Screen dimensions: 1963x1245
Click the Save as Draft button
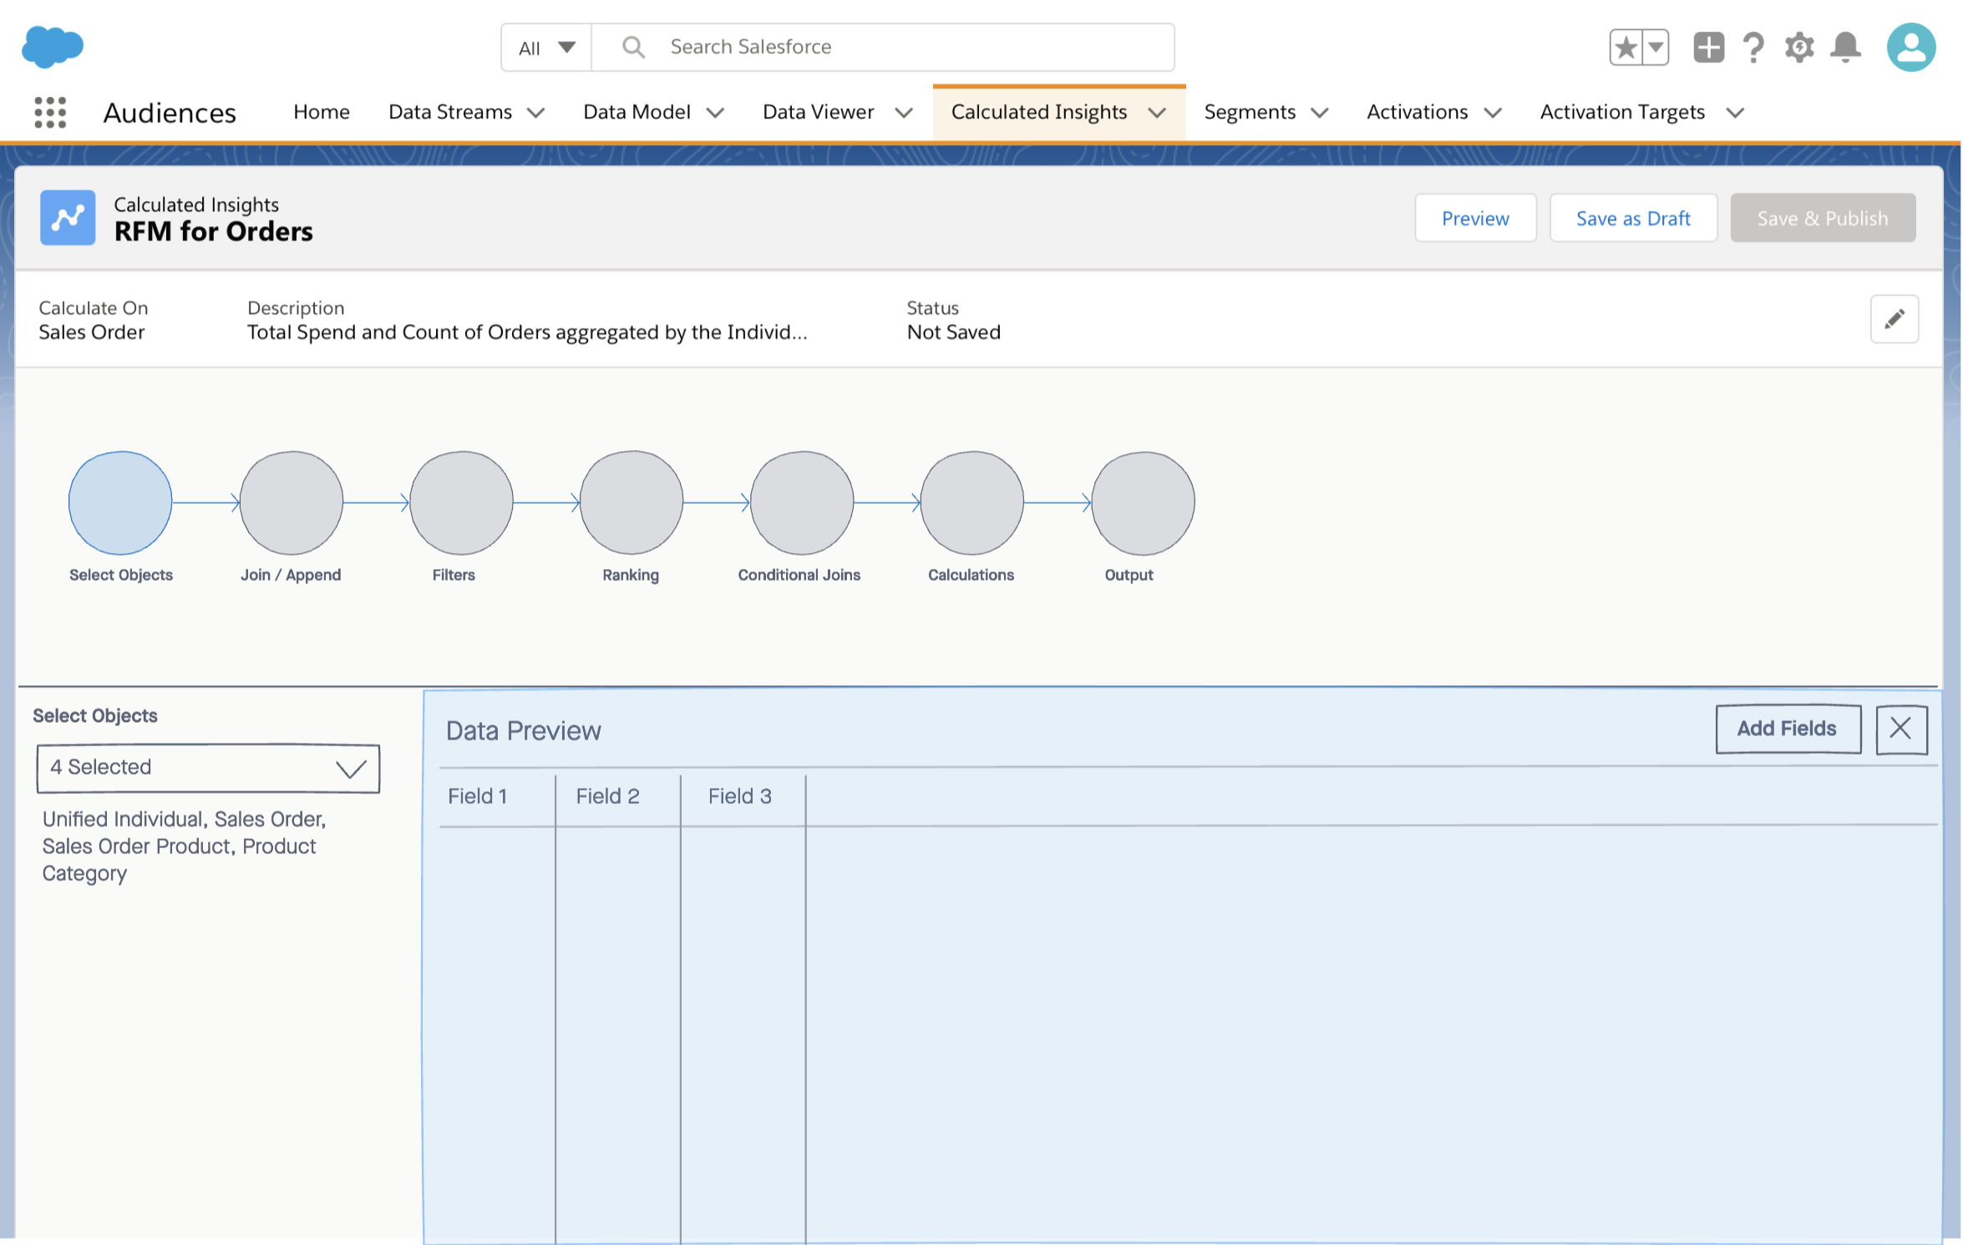[x=1632, y=218]
